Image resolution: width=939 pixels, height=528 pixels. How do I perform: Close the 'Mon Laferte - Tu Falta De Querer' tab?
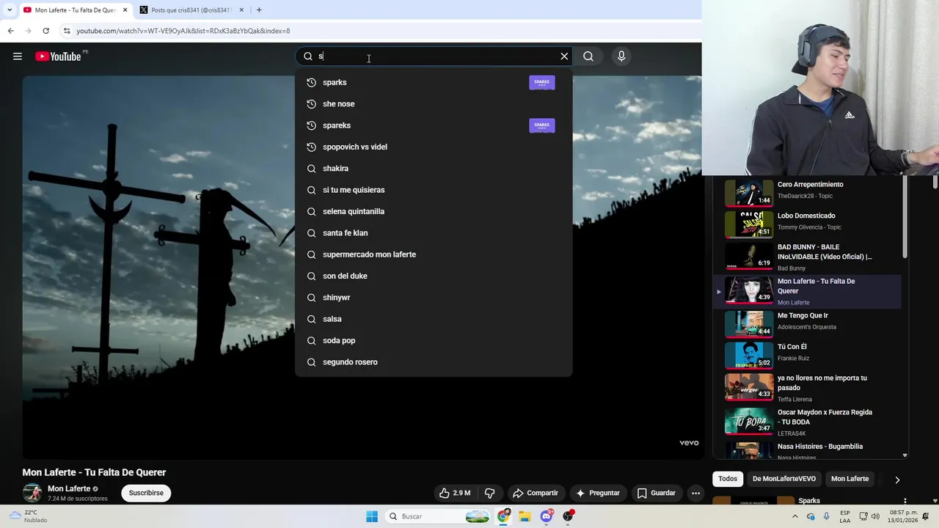[x=125, y=10]
